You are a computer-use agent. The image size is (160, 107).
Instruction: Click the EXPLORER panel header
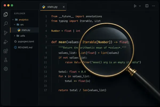20,13
